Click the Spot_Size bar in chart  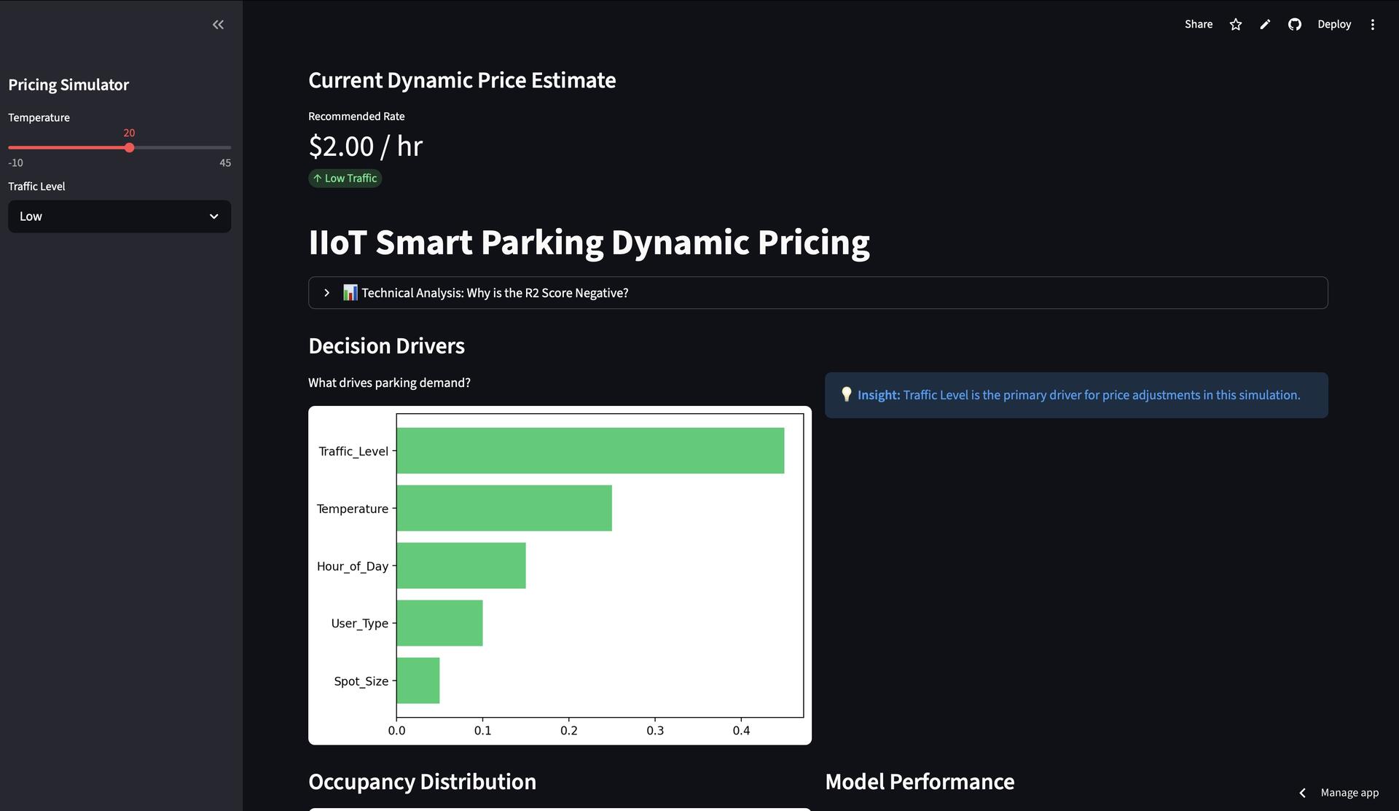418,681
